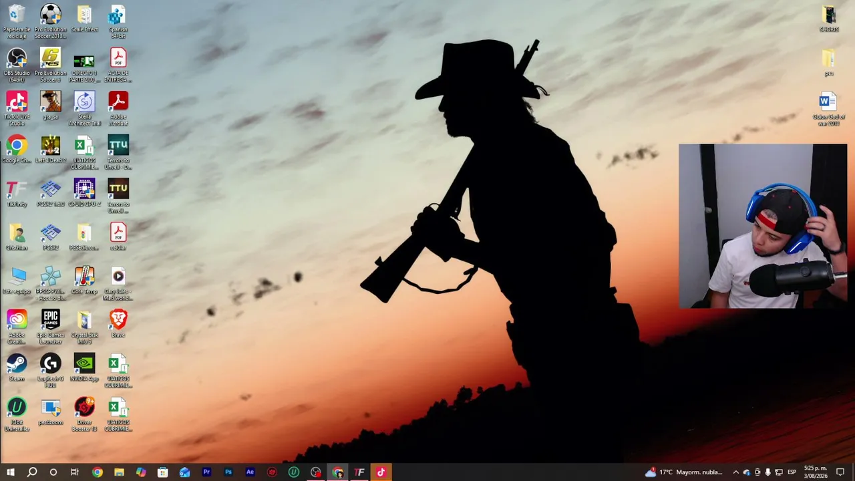Launch IObit Uninstaller desktop shortcut
Viewport: 855px width, 481px height.
(x=17, y=414)
